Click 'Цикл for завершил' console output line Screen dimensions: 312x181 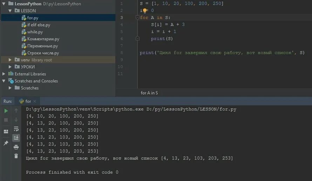(x=129, y=158)
